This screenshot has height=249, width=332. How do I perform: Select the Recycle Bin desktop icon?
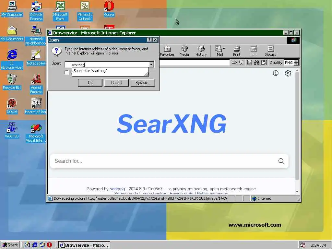[12, 82]
